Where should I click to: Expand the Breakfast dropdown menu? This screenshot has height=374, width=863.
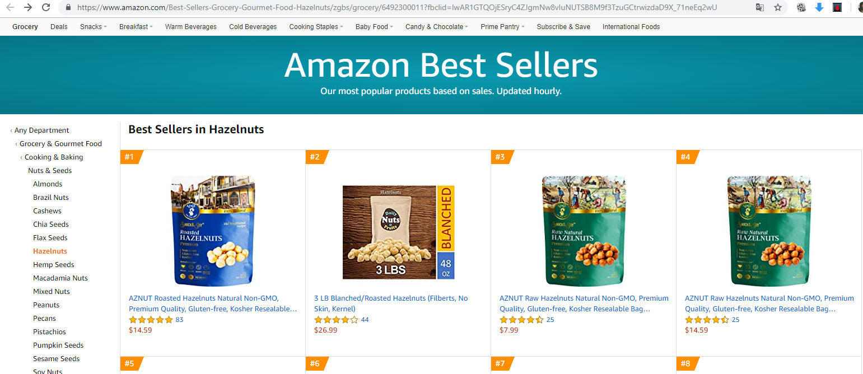[x=136, y=27]
